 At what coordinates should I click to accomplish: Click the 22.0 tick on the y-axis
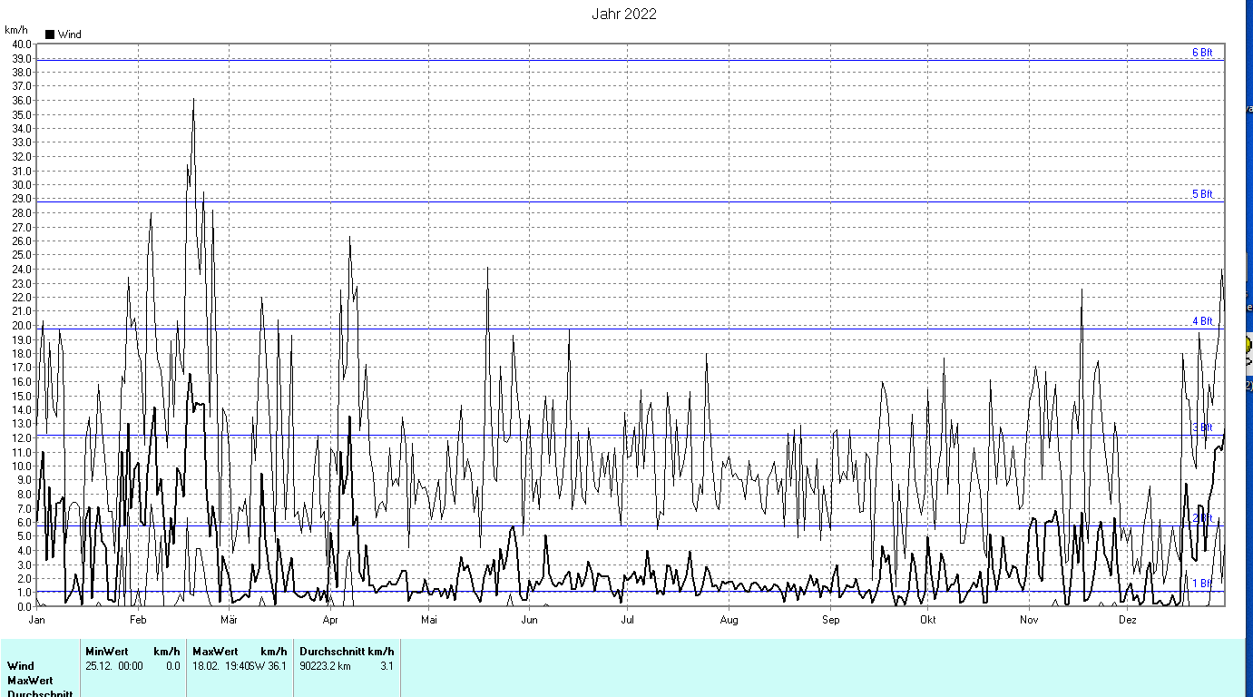pos(22,298)
